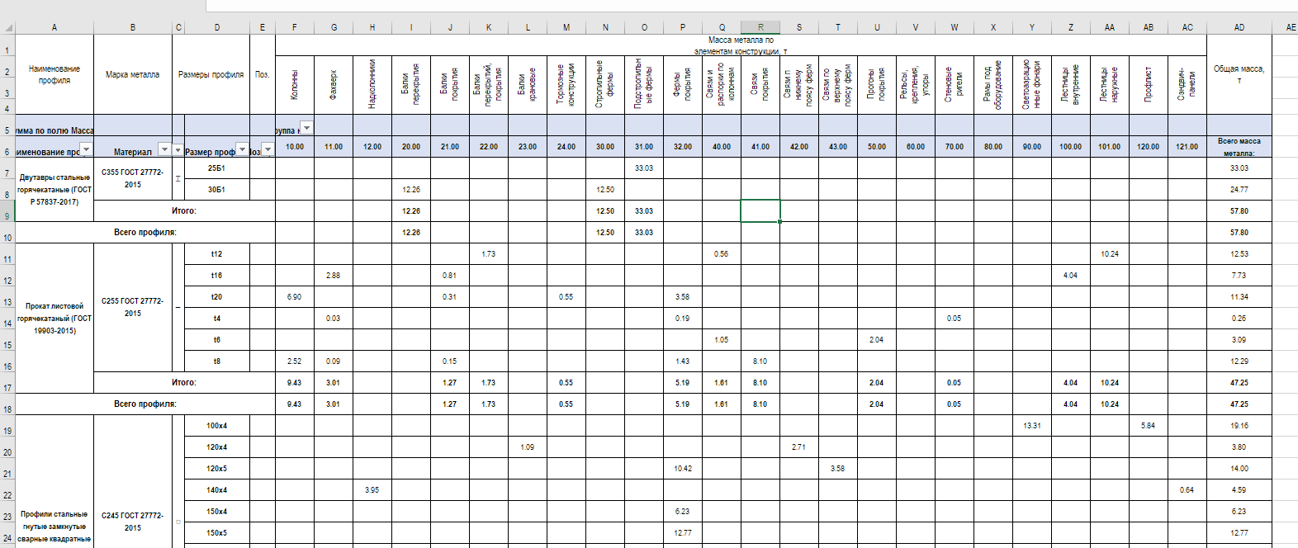Screen dimensions: 1298x548
Task: Select the column AD header
Action: (x=1239, y=27)
